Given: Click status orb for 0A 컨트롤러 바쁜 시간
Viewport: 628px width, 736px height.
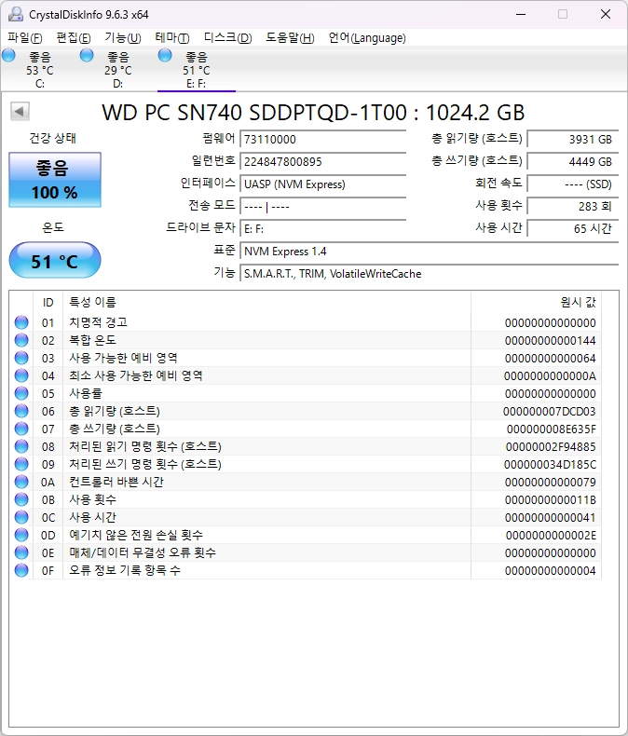Looking at the screenshot, I should coord(21,482).
